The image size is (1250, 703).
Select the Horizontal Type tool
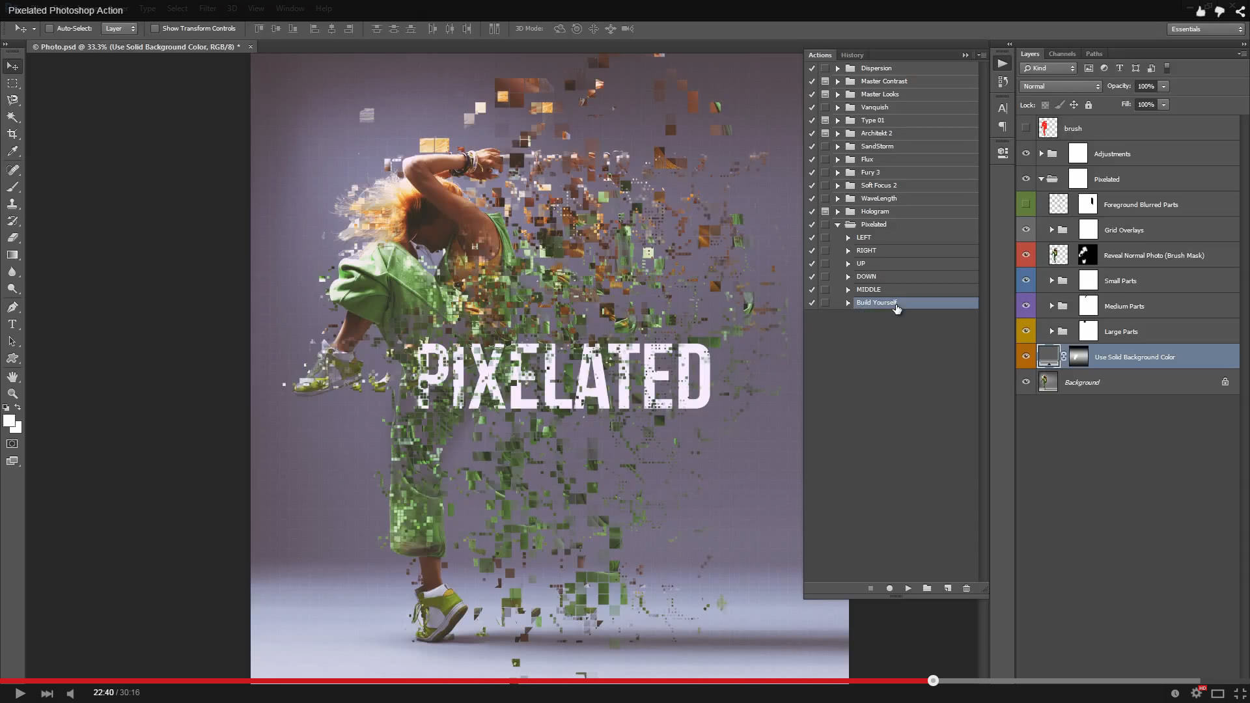point(12,324)
